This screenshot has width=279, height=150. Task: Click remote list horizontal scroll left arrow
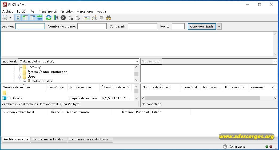click(143, 98)
